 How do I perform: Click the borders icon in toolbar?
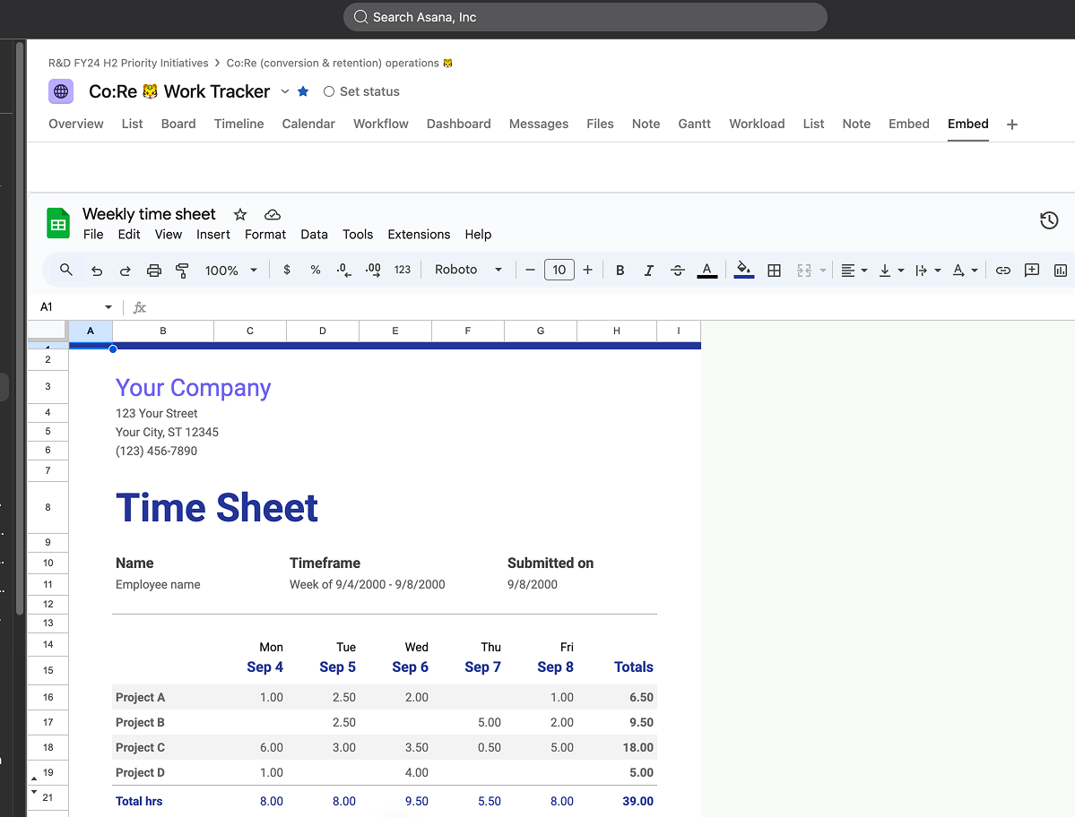pos(775,270)
